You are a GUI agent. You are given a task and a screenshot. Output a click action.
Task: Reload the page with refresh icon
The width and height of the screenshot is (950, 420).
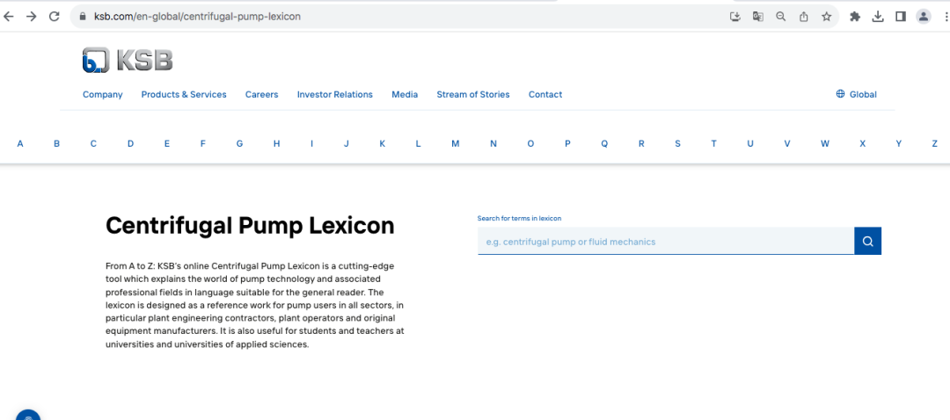pos(55,17)
